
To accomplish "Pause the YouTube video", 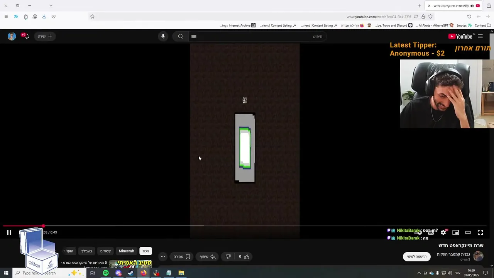I will tap(9, 232).
